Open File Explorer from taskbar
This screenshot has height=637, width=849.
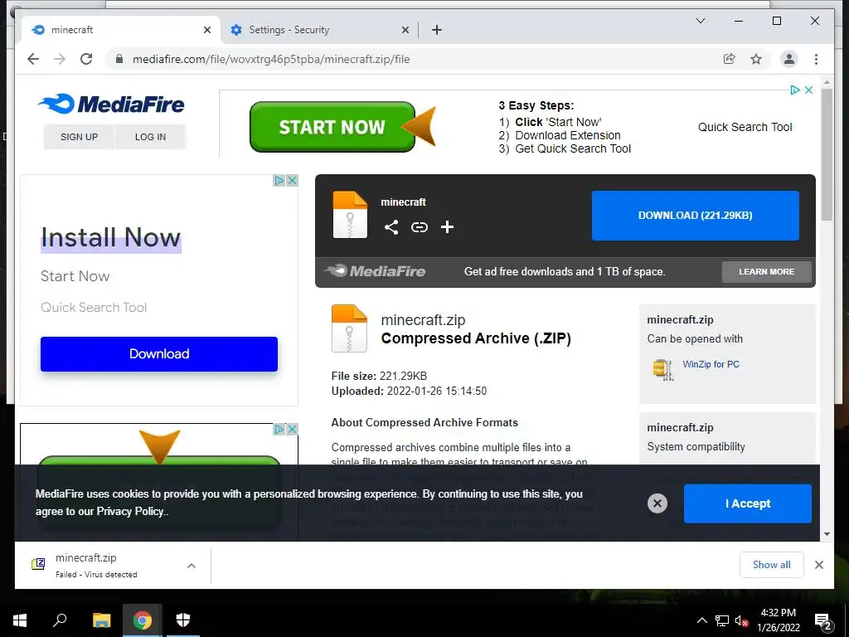[101, 620]
